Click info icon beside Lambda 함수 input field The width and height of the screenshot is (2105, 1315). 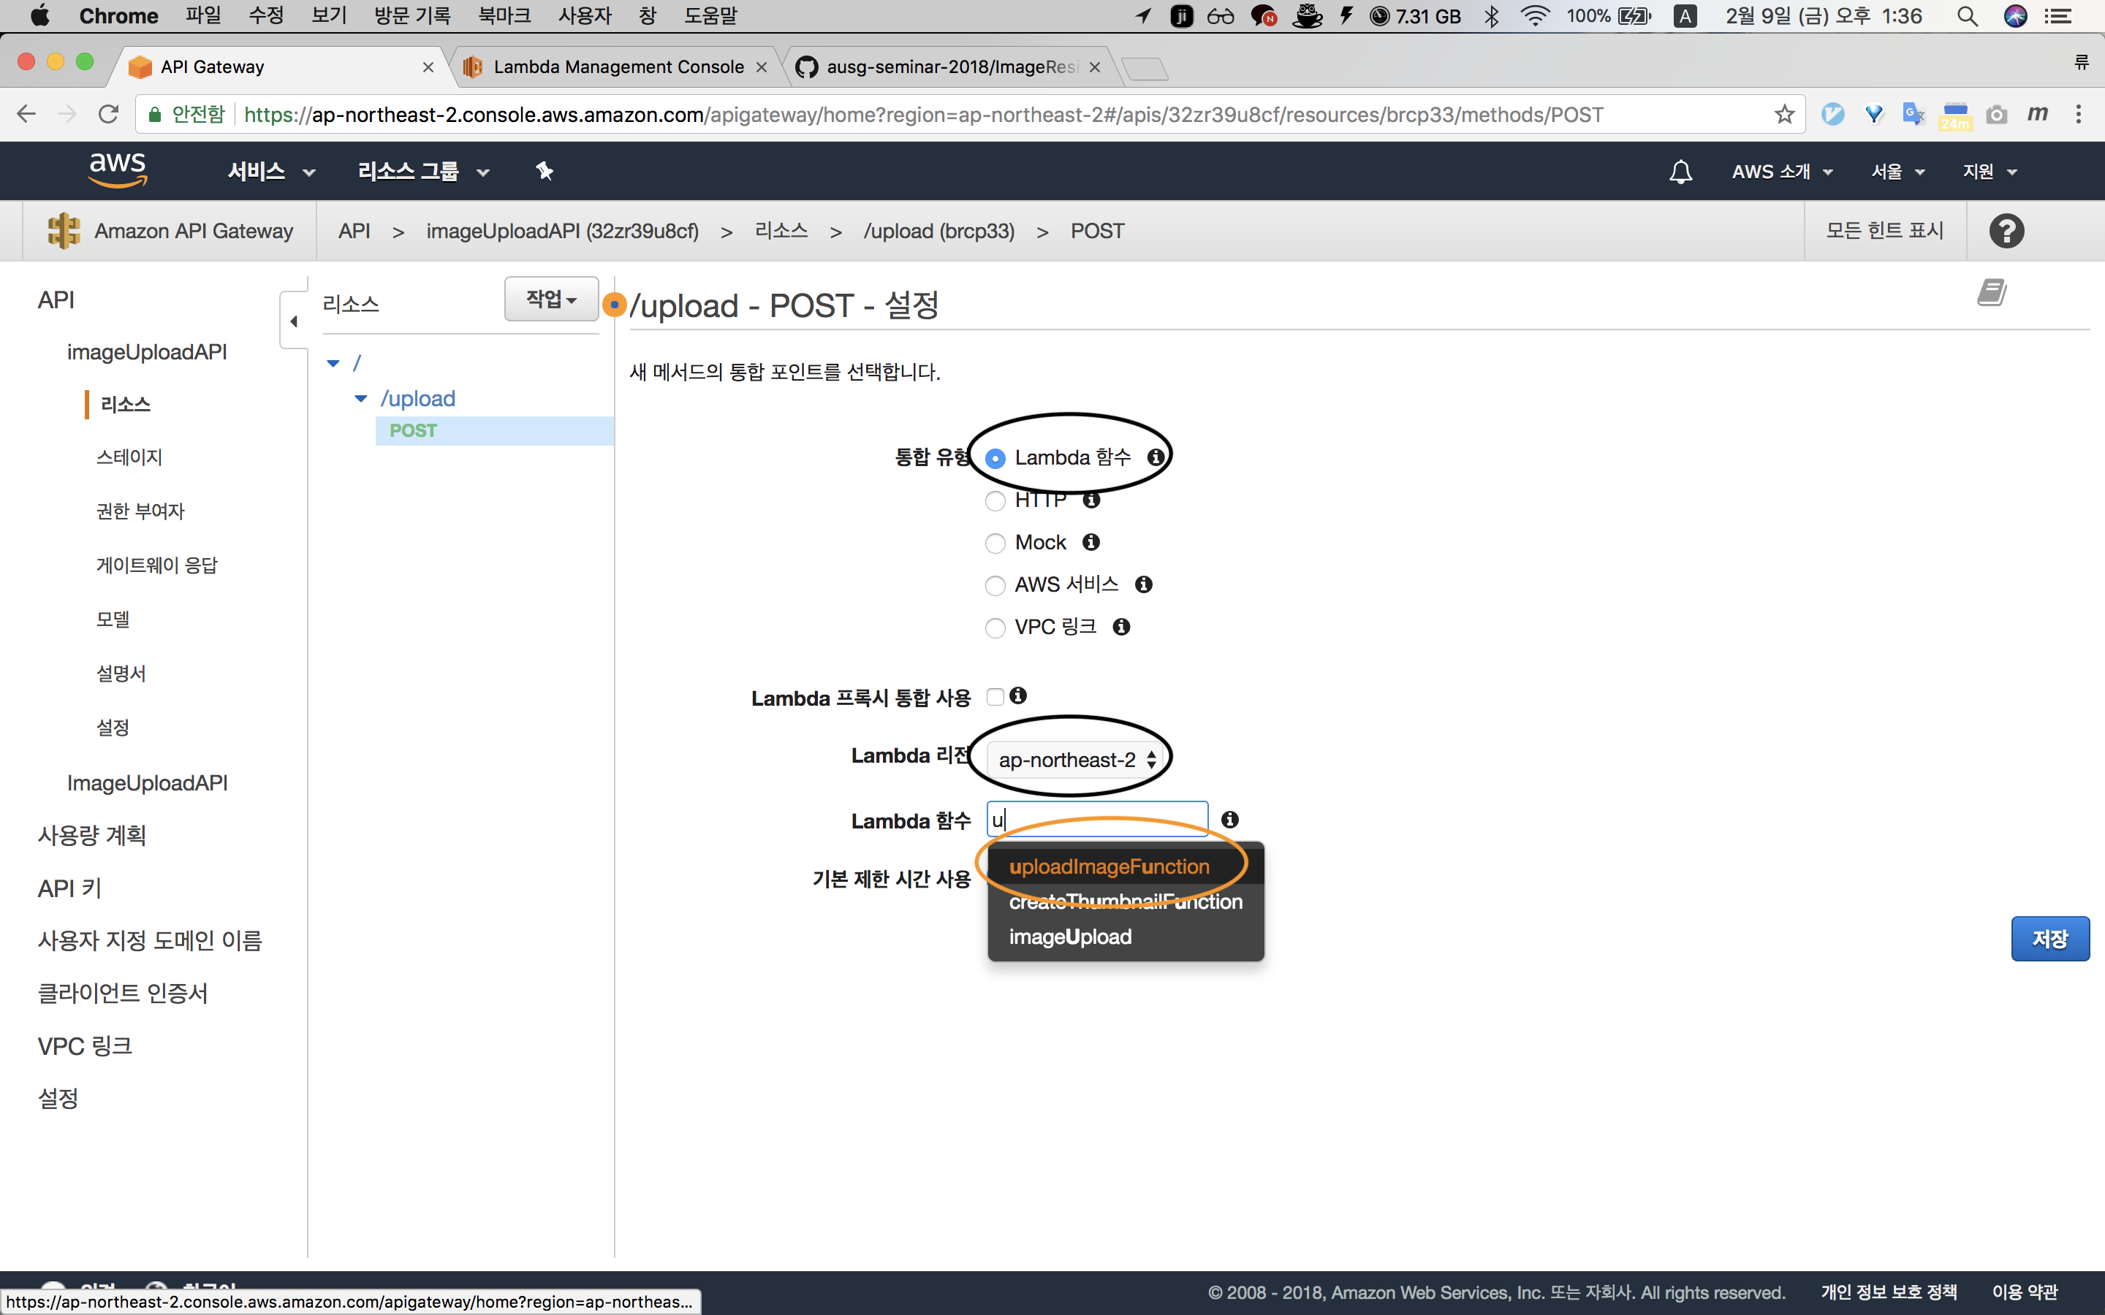1230,819
